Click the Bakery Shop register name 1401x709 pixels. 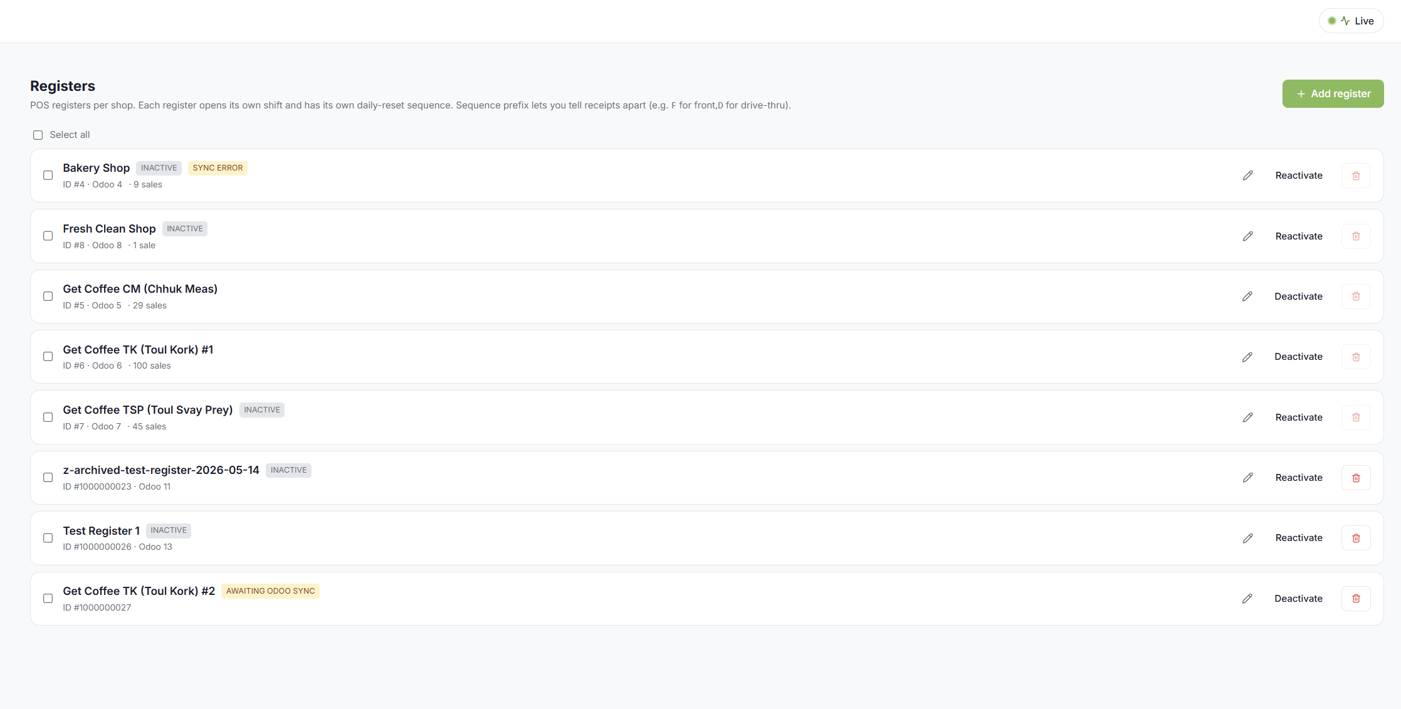tap(96, 168)
